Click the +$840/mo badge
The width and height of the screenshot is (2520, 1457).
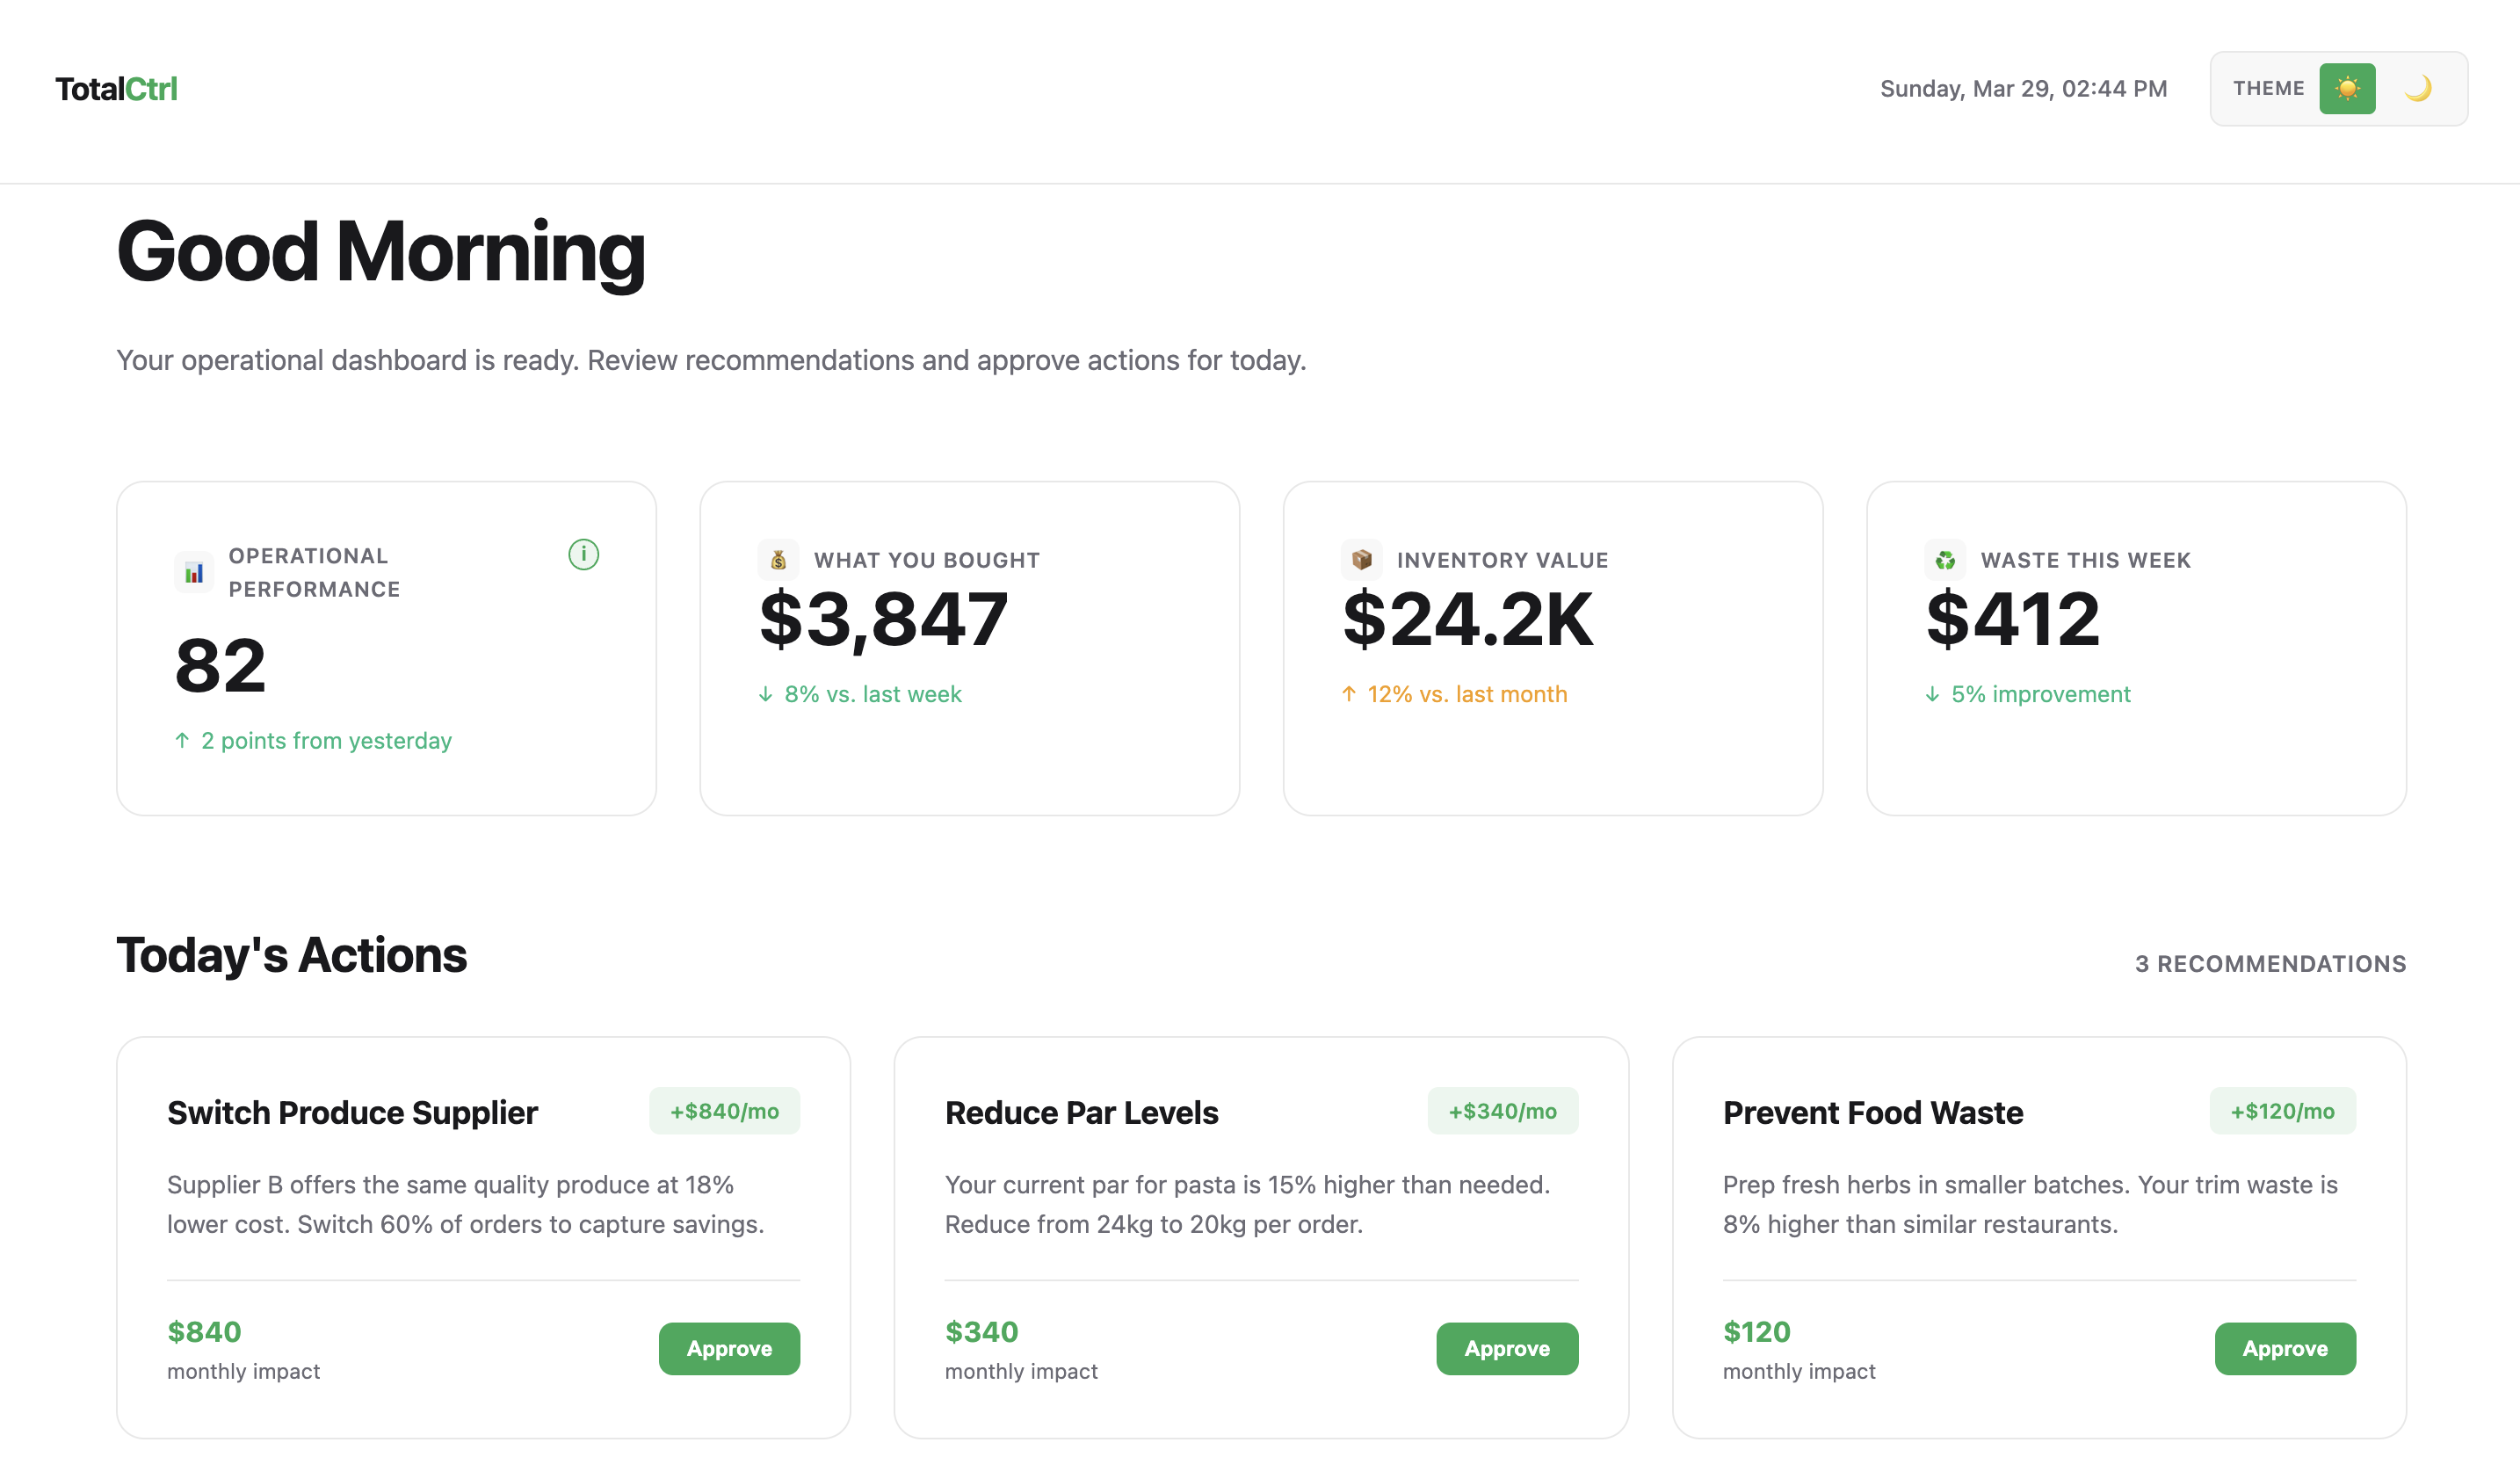724,1111
